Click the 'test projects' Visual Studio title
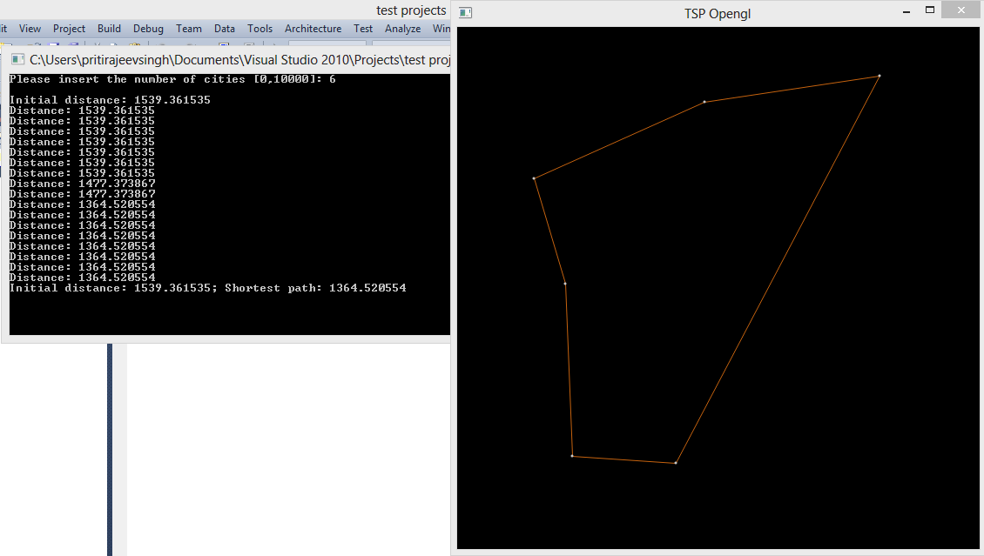The image size is (984, 556). point(411,10)
